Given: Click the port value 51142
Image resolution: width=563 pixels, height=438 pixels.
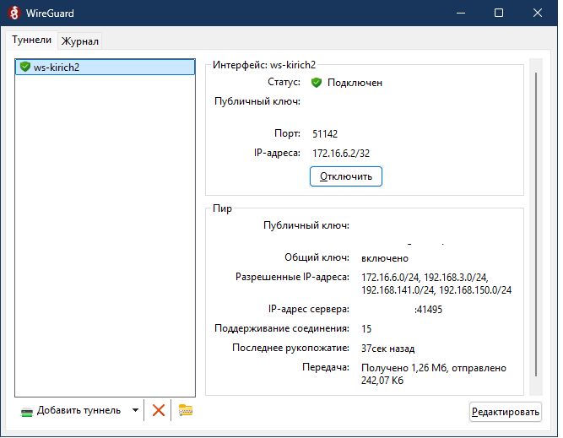Looking at the screenshot, I should pyautogui.click(x=325, y=133).
